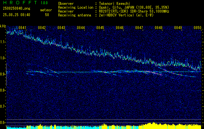Click the R820T2(RTL-SDR) SDR-Sharp 53.1000MHz text

134,11
